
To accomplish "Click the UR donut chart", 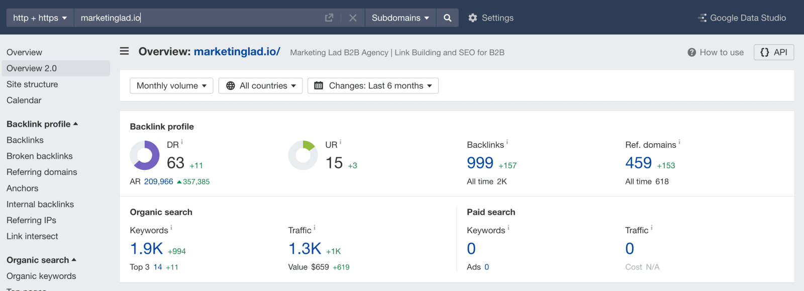I will pyautogui.click(x=303, y=155).
